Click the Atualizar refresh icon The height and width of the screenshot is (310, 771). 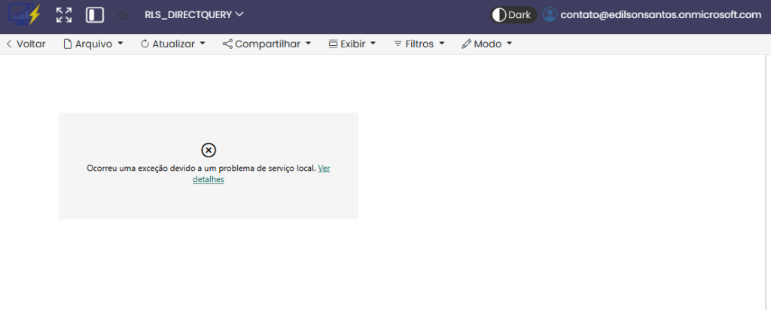(x=145, y=44)
